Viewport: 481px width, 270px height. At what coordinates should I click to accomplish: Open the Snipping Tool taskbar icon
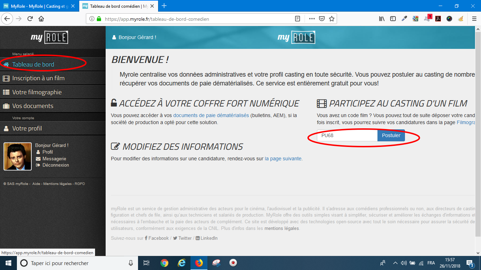coord(216,263)
